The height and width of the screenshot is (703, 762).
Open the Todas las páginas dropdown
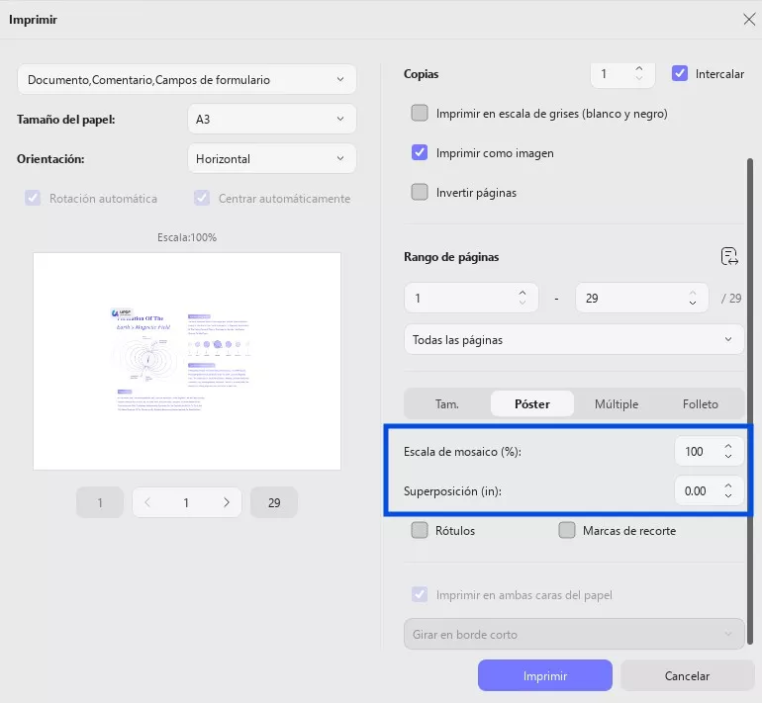click(x=574, y=339)
